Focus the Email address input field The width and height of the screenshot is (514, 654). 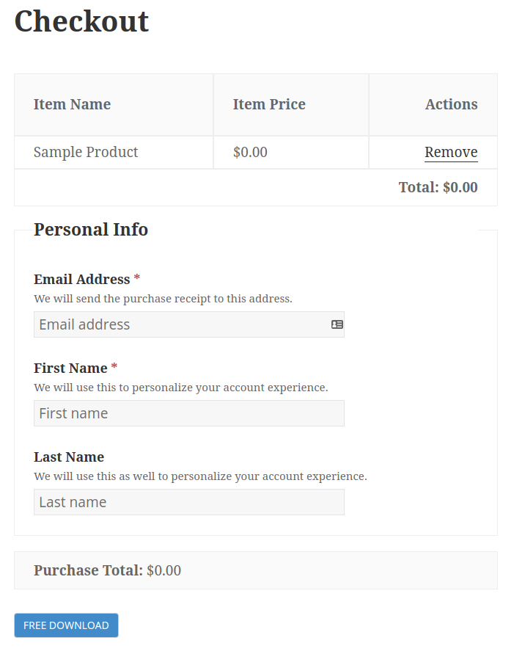coord(180,324)
